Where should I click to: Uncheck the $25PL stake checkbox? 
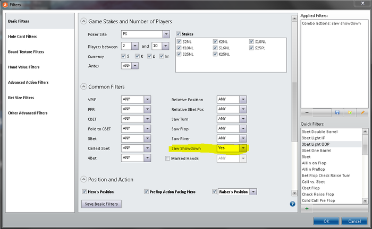pyautogui.click(x=251, y=48)
